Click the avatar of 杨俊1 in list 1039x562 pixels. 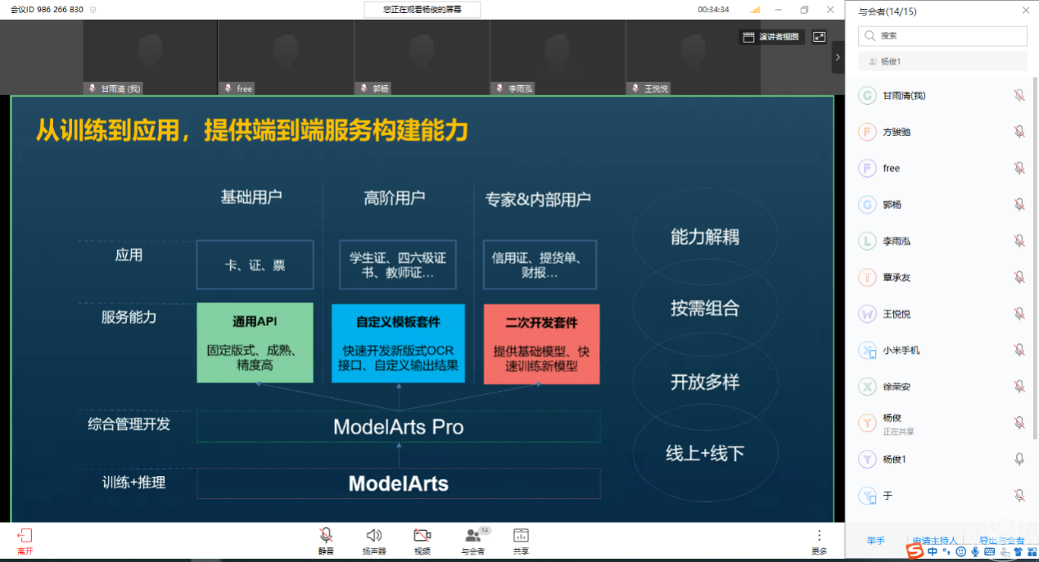(x=867, y=459)
